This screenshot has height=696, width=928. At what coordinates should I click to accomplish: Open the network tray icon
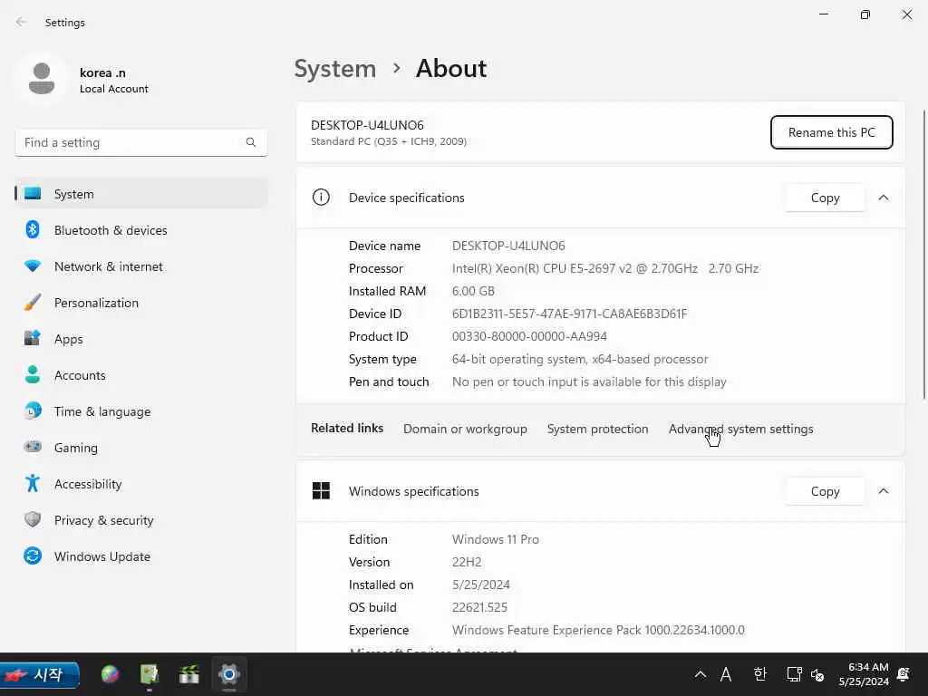tap(794, 674)
